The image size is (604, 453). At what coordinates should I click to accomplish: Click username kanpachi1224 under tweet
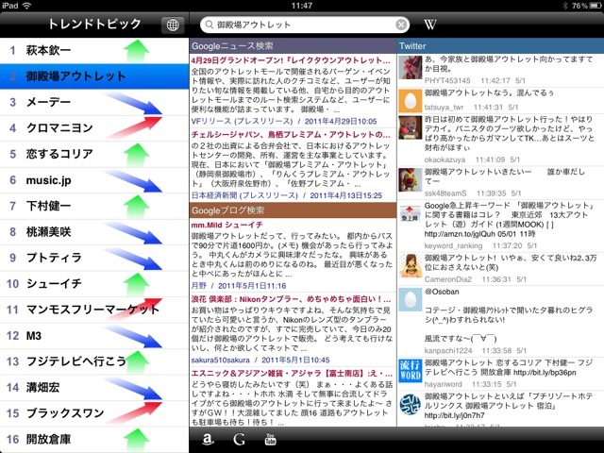tap(448, 350)
